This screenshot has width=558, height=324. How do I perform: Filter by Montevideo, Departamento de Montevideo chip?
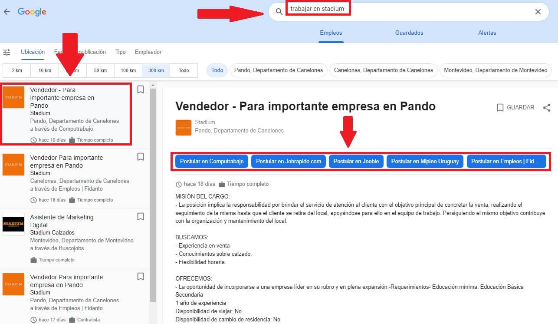click(x=496, y=70)
